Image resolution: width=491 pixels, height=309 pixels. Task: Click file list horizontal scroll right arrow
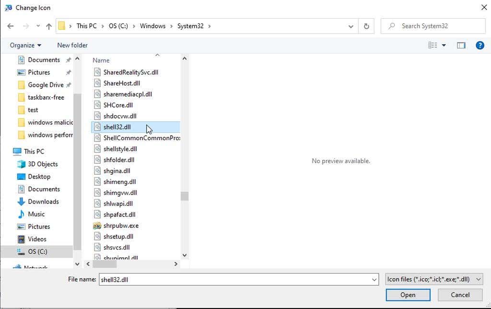pos(175,264)
